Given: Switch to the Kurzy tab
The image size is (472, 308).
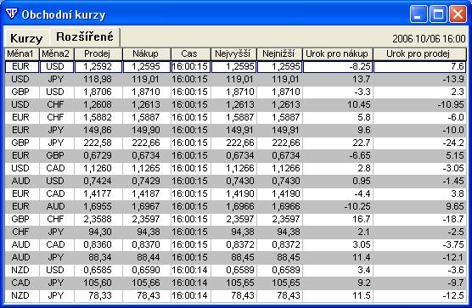Looking at the screenshot, I should pyautogui.click(x=26, y=38).
